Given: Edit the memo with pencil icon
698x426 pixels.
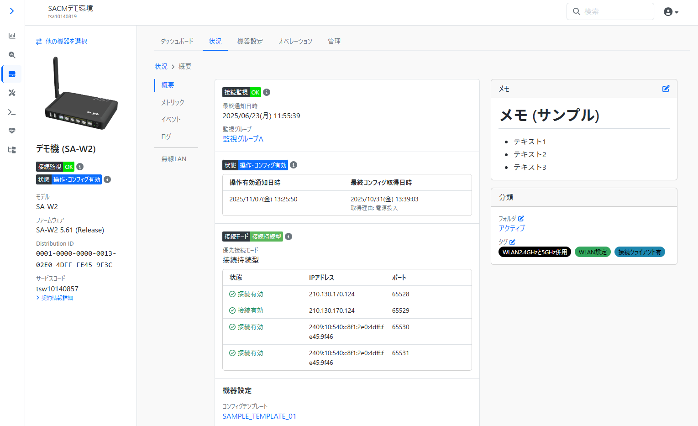Looking at the screenshot, I should (x=666, y=89).
